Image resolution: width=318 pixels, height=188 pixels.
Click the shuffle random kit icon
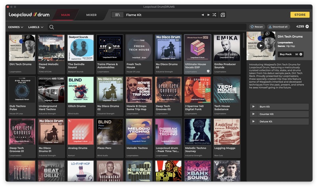pos(215,15)
